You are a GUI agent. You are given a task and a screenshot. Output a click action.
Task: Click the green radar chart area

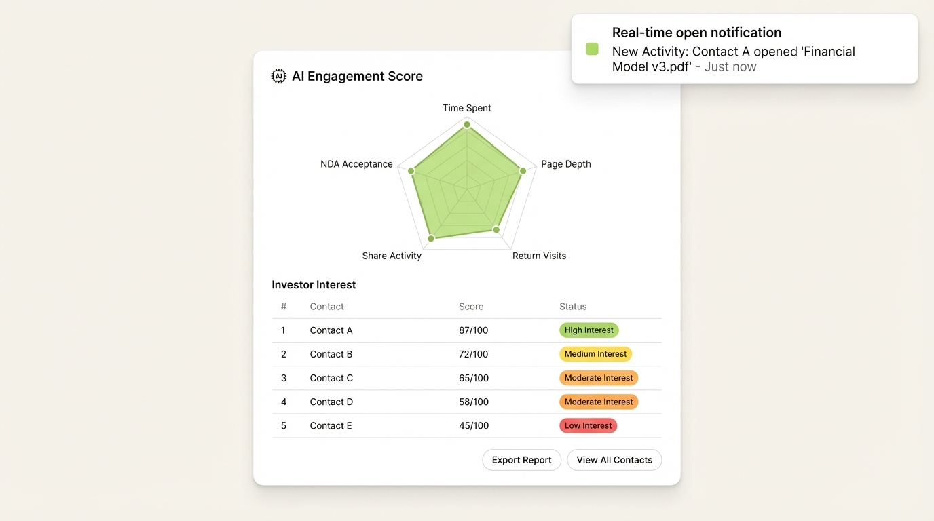point(466,183)
